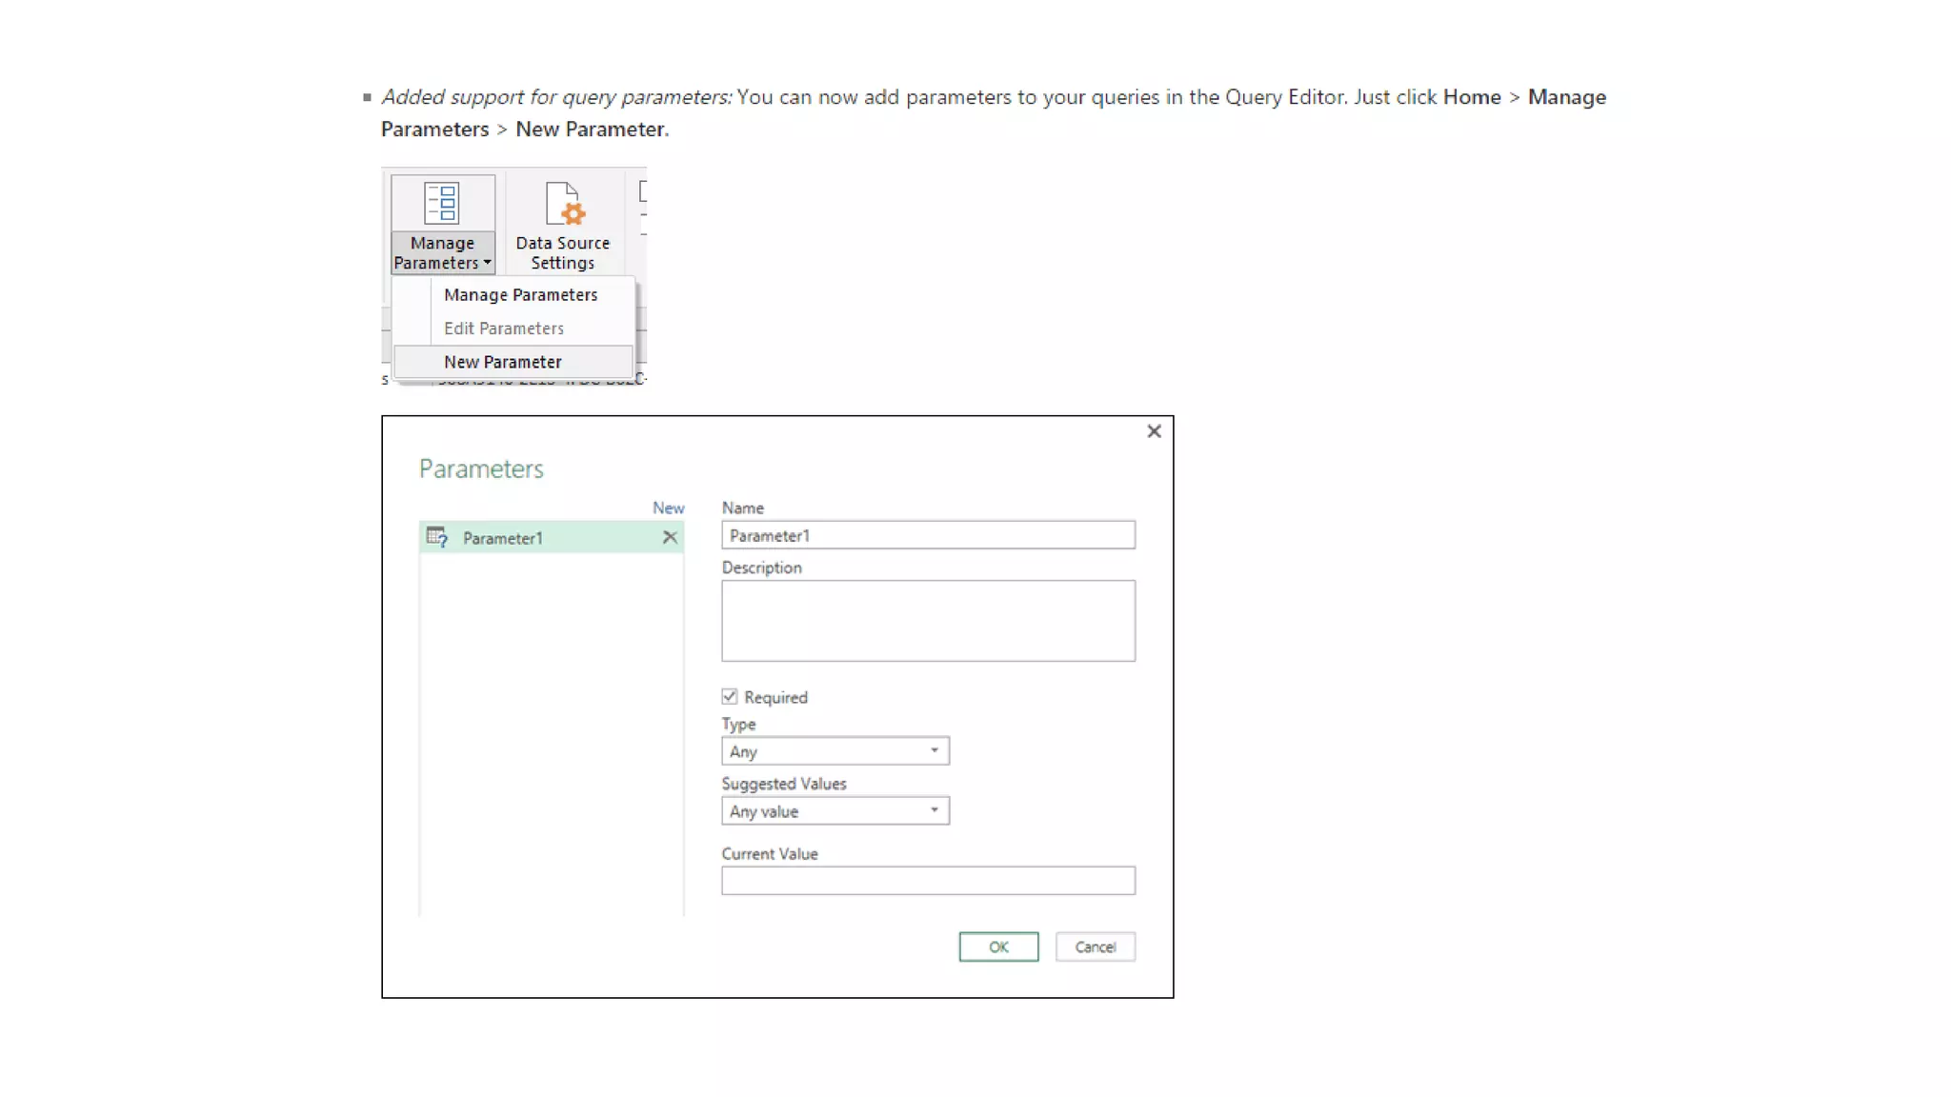The width and height of the screenshot is (1951, 1097).
Task: Click inside the Description text box
Action: tap(927, 621)
